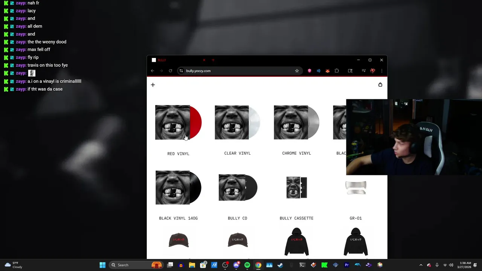Screen dimensions: 482x271
Task: Open the Wi-Fi network tray icon
Action: click(445, 265)
